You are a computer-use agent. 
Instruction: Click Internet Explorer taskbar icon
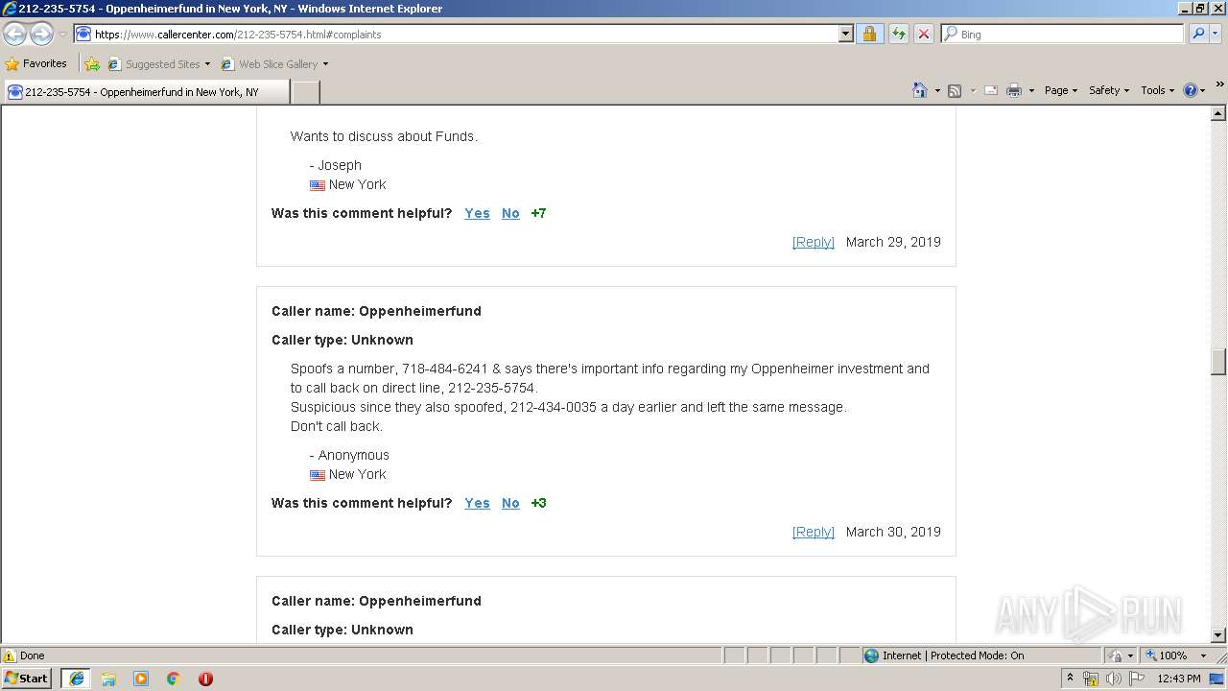click(x=76, y=679)
